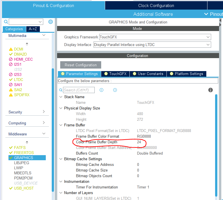This screenshot has width=223, height=200.
Task: Select GRAPHICS middleware entry
Action: pos(27,158)
